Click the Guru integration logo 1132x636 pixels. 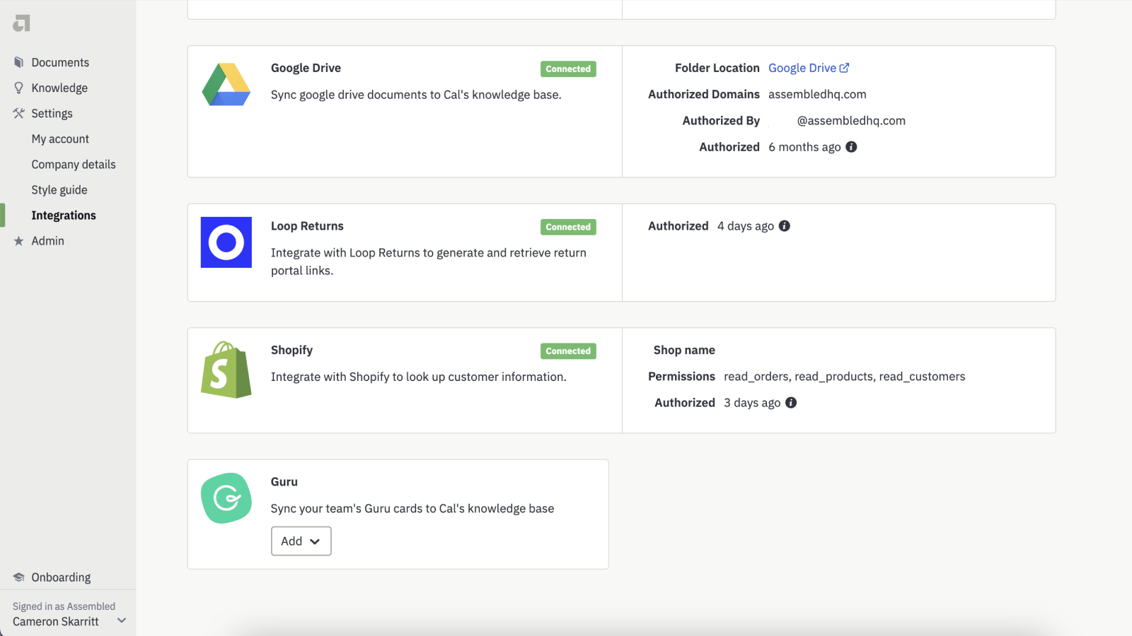(x=226, y=498)
